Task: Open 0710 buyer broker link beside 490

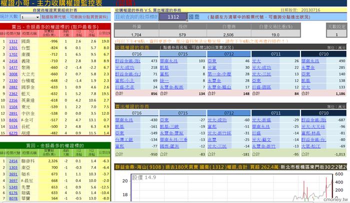Action: click(x=310, y=61)
